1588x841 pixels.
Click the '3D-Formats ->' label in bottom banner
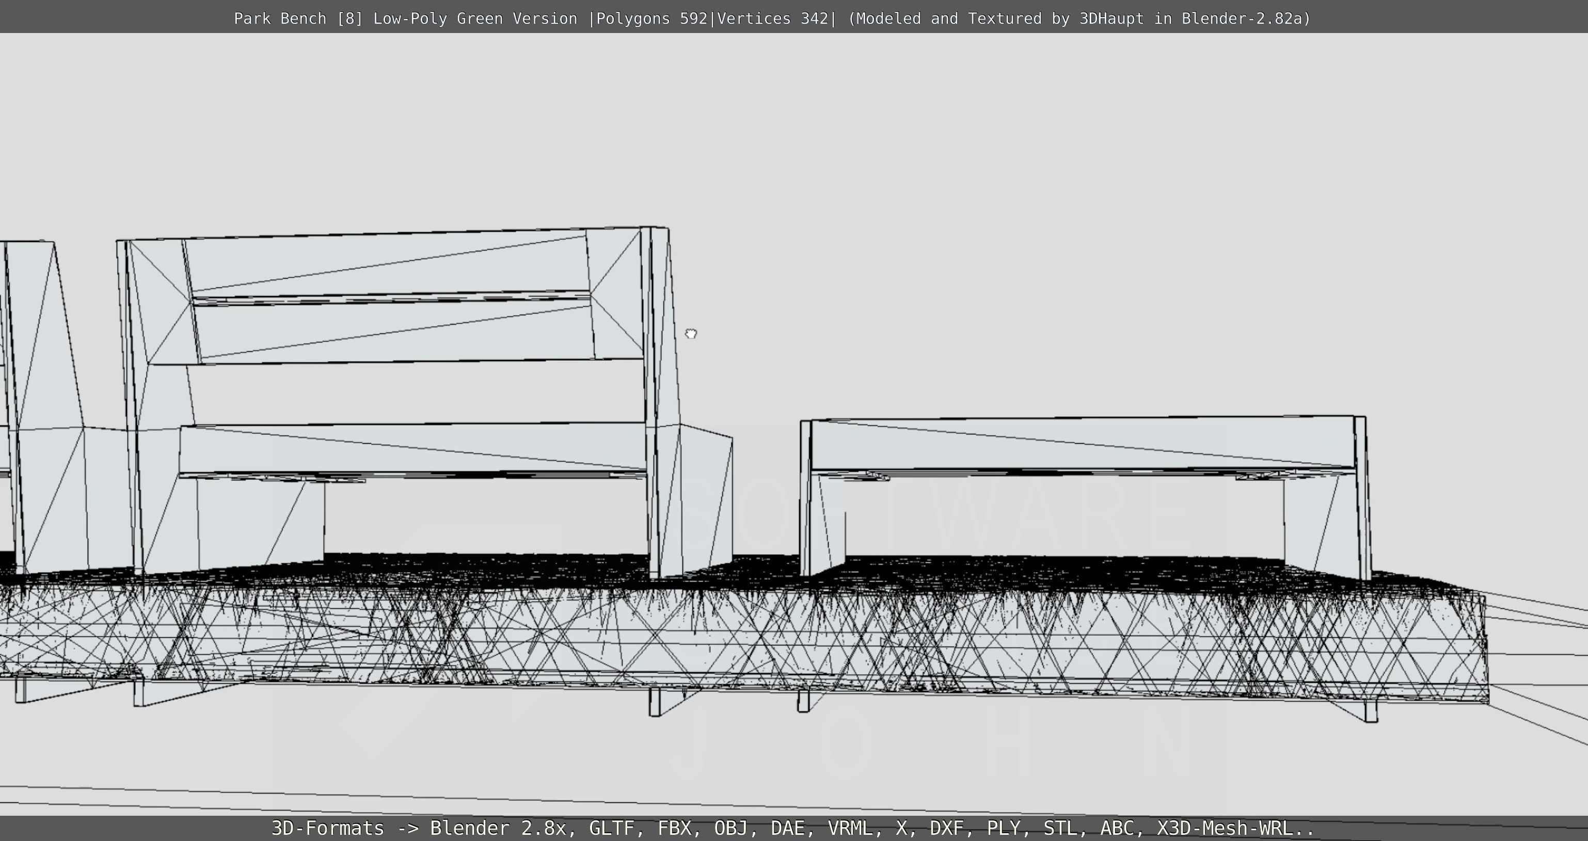[x=345, y=828]
